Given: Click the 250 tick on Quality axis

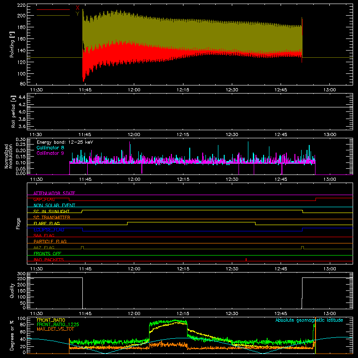Looking at the screenshot, I should [21, 278].
